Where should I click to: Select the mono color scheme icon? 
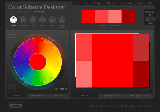pos(13,20)
